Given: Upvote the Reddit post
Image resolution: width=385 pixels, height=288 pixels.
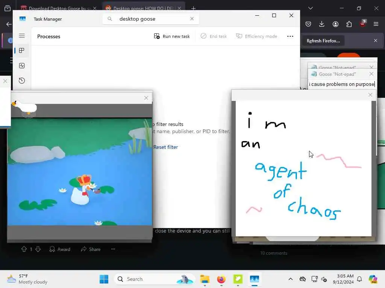Looking at the screenshot, I should coord(24,249).
